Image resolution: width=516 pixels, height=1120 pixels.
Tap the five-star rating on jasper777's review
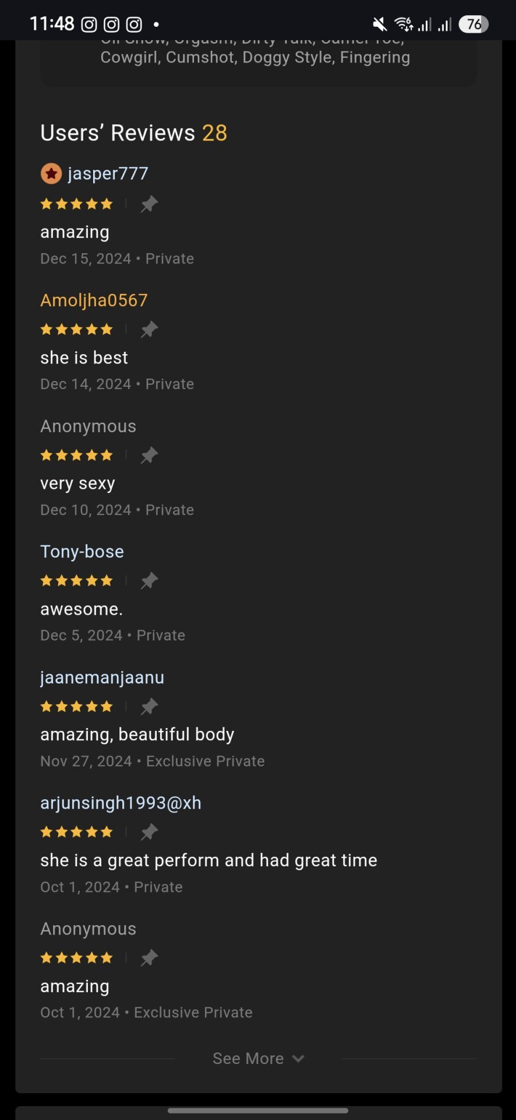click(x=76, y=204)
